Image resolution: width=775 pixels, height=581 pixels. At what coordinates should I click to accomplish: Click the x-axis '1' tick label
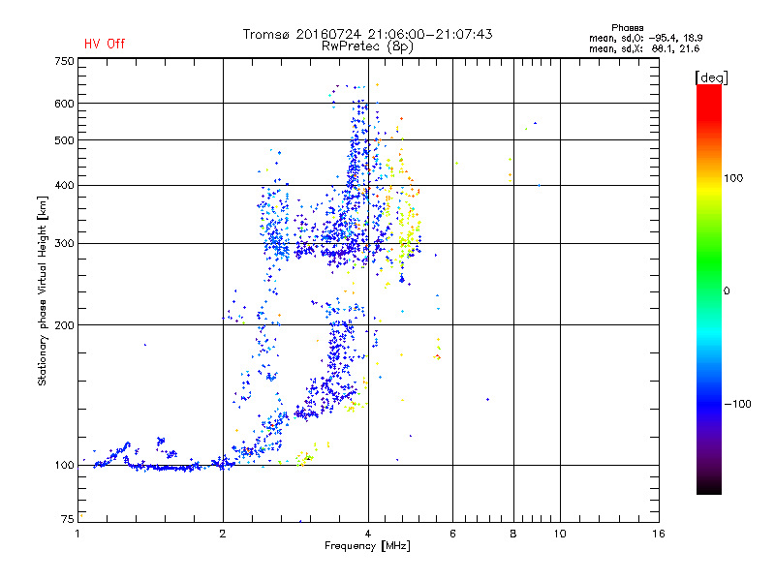pos(77,534)
